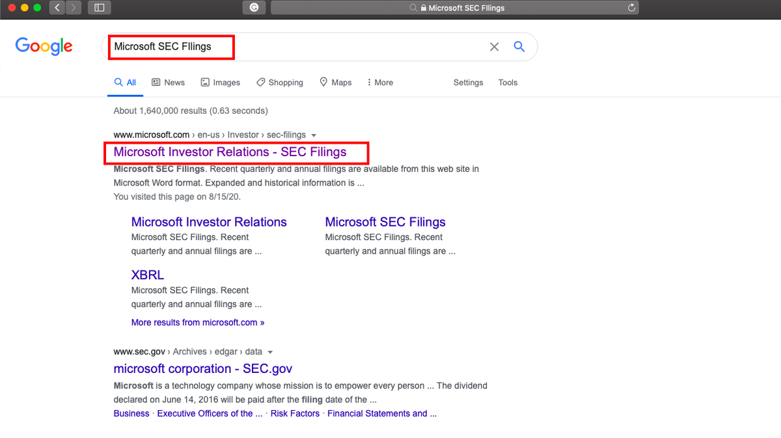
Task: Expand dropdown arrow beside microsoft.com sec-filings URL
Action: 314,135
